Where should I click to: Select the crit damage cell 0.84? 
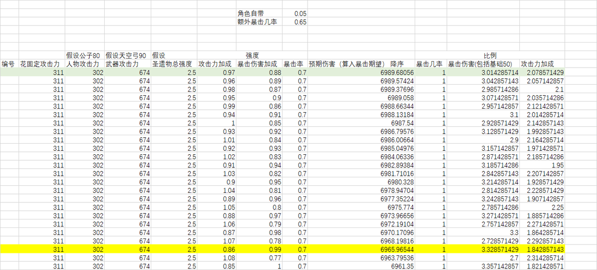[x=259, y=139]
